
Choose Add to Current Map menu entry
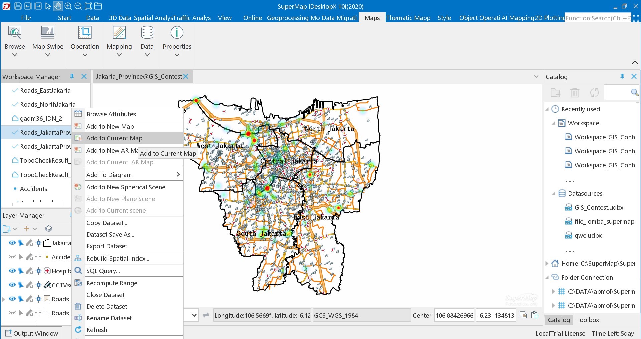tap(128, 138)
